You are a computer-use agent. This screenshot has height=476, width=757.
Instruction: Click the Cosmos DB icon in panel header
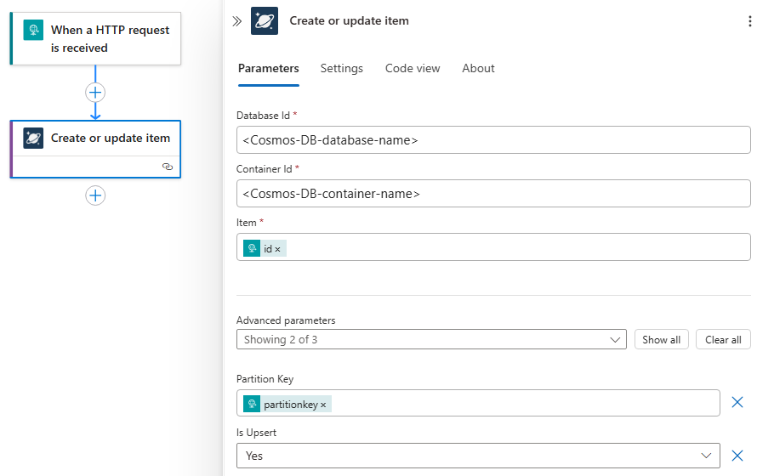[x=265, y=21]
